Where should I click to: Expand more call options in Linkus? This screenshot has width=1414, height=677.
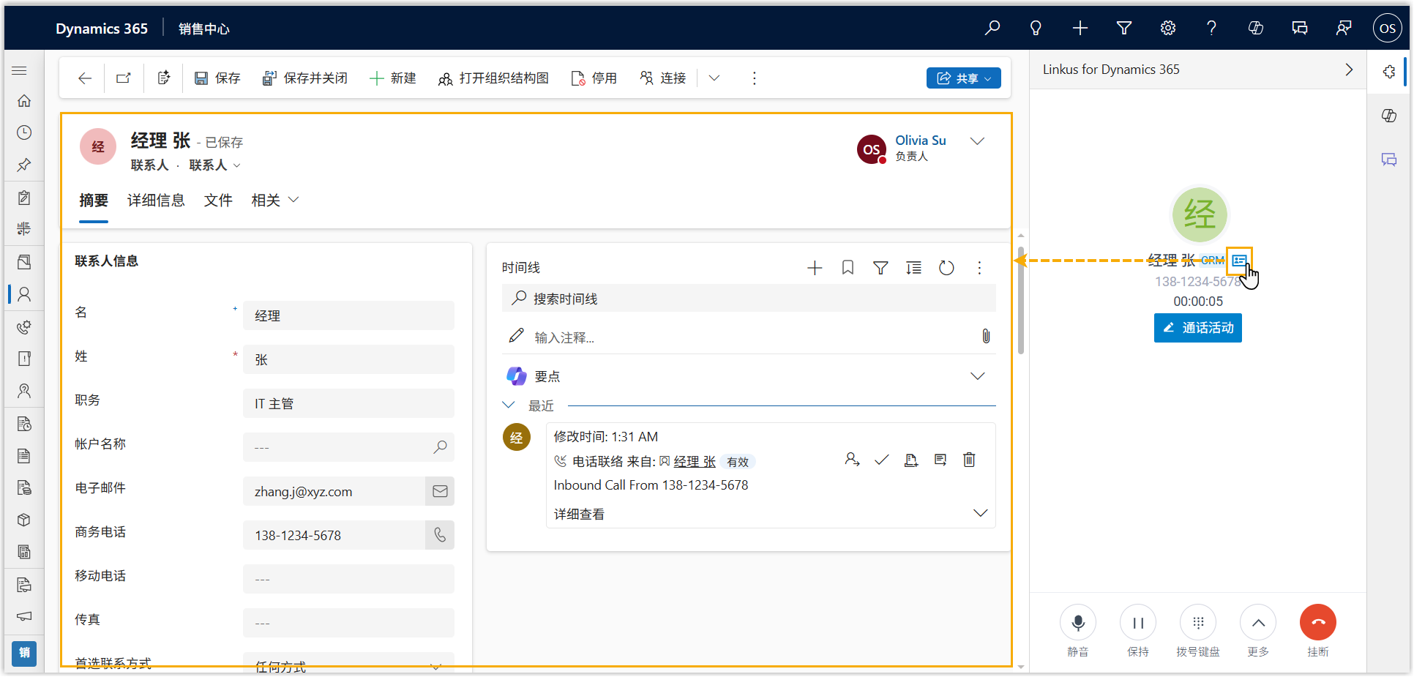[x=1257, y=623]
